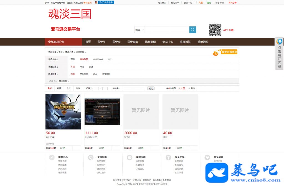
Task: Click the 卖家指南 wallet icon
Action: click(x=130, y=157)
